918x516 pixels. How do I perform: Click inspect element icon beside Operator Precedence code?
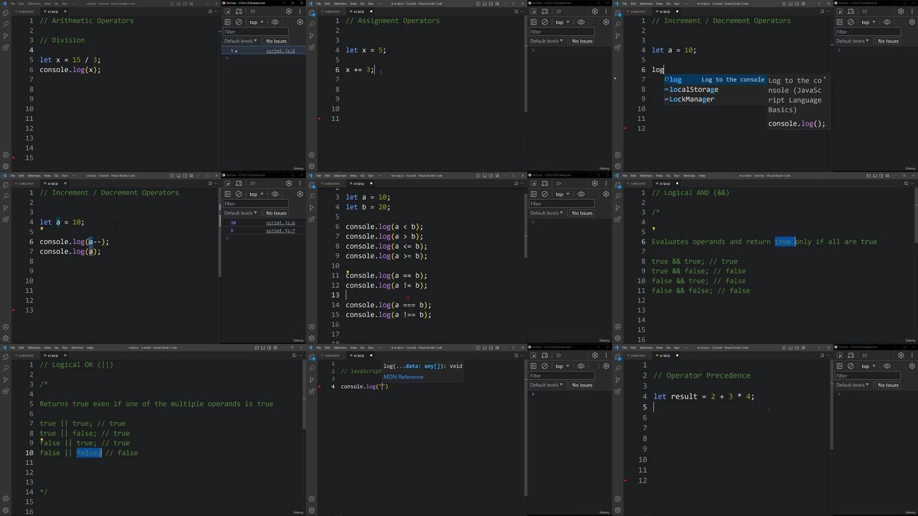[839, 355]
